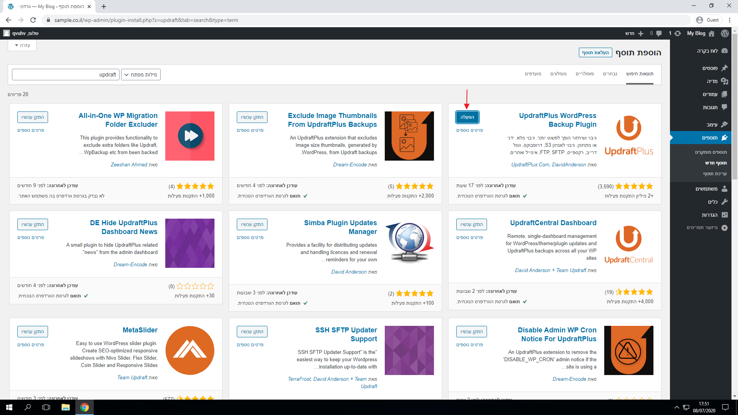This screenshot has width=738, height=415.
Task: Click the MetaSlider orange logo
Action: pyautogui.click(x=190, y=350)
